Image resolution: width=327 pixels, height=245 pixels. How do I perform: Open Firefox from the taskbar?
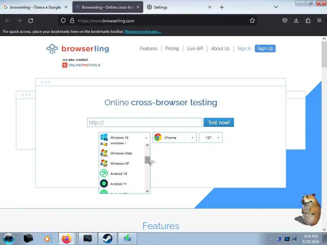(x=67, y=239)
